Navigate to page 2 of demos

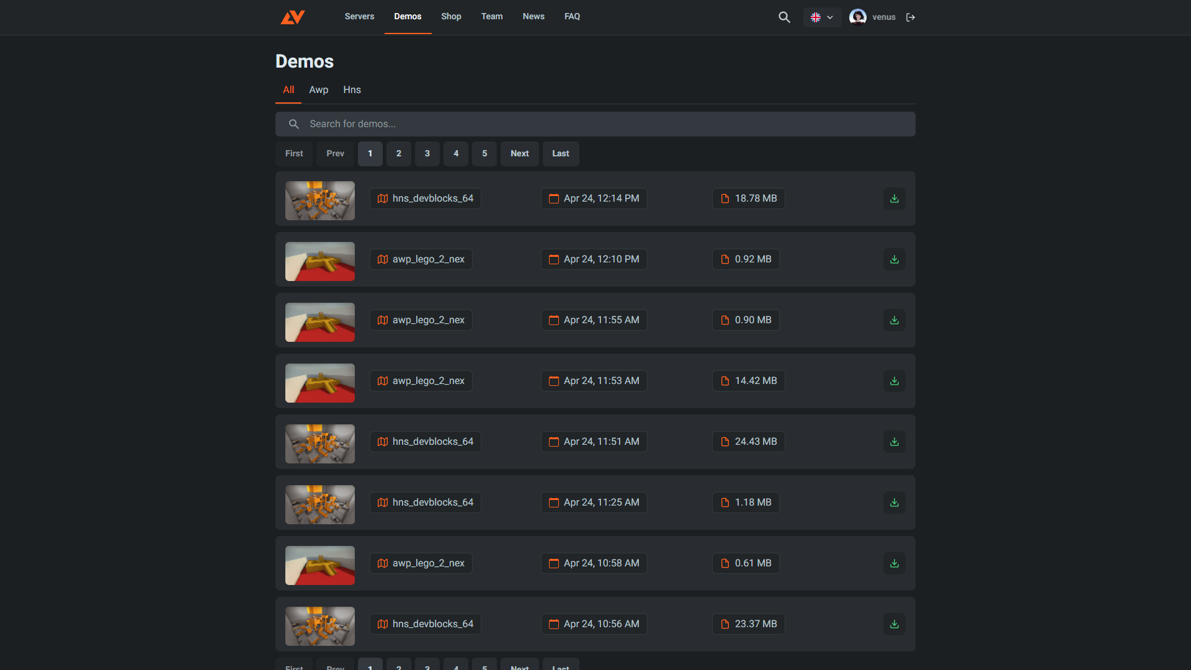point(398,153)
